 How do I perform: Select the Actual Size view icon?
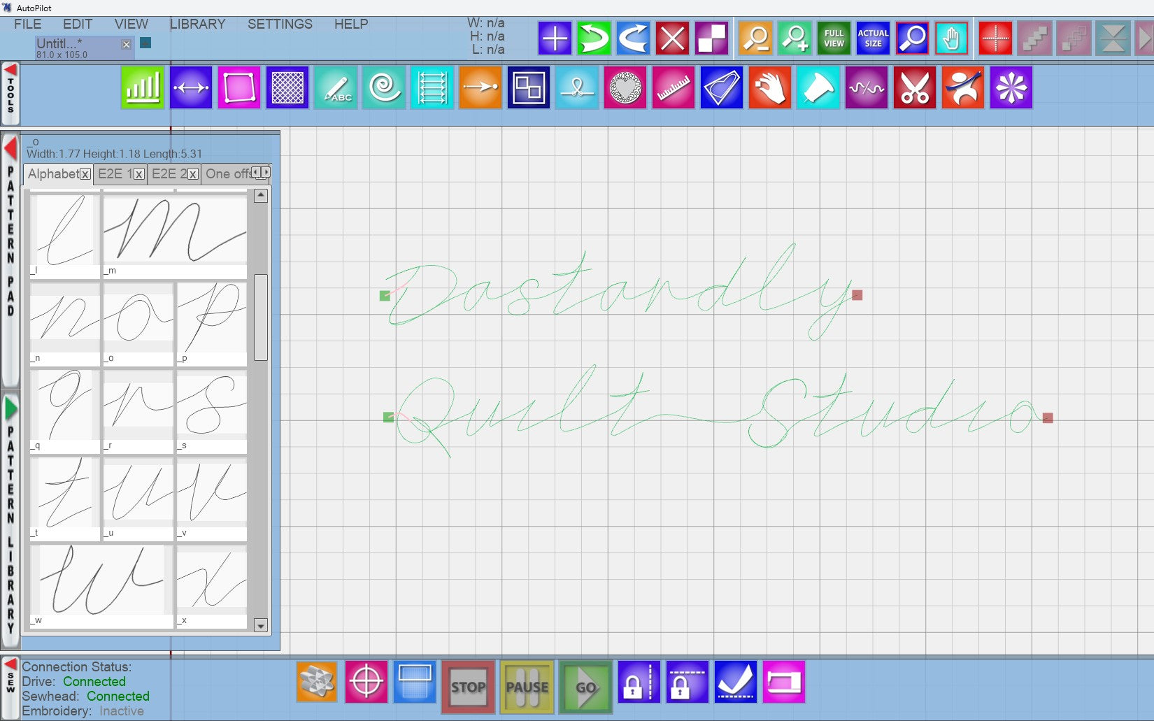873,38
